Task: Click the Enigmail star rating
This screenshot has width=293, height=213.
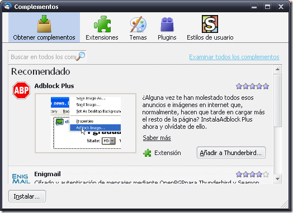Action: coord(252,175)
